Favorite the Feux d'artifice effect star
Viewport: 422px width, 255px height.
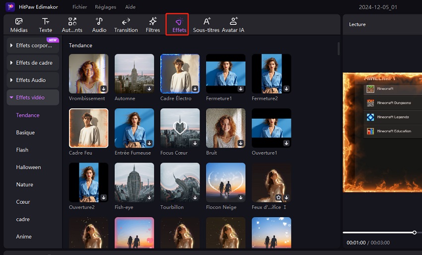click(x=279, y=197)
